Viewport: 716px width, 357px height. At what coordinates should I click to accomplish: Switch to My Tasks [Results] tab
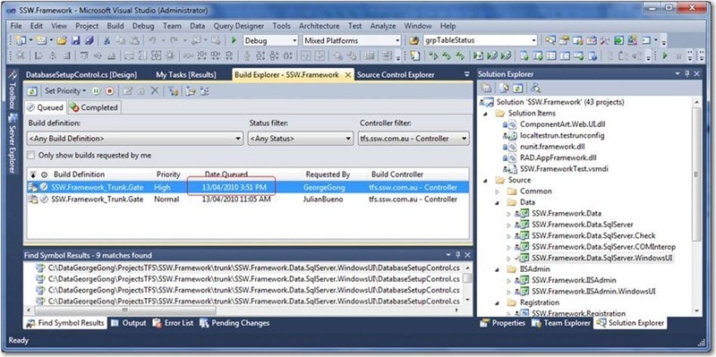tap(186, 75)
